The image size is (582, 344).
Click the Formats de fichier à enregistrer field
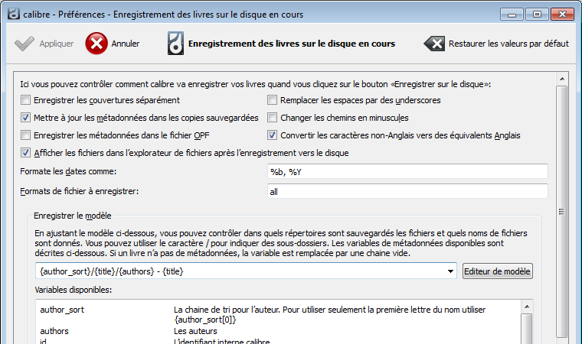[407, 191]
